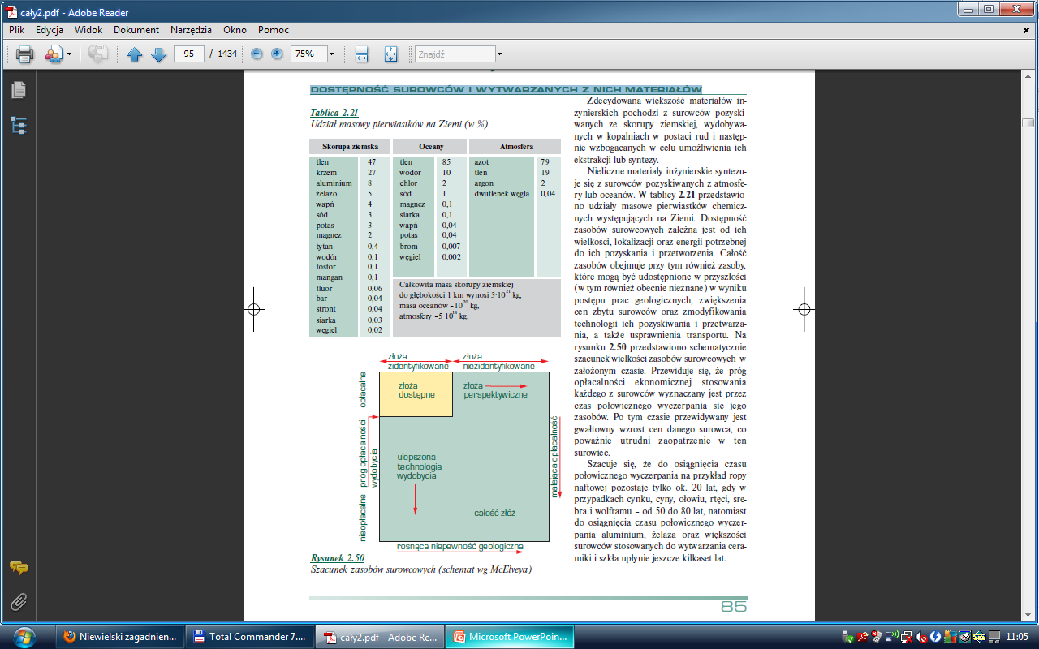The image size is (1039, 649).
Task: Click the zoom in plus button
Action: 277,54
